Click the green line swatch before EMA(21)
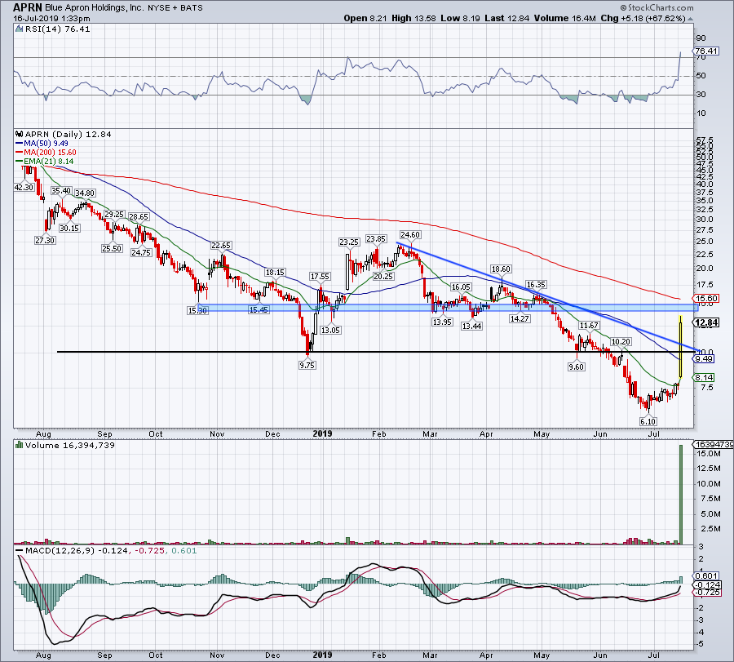Image resolution: width=734 pixels, height=662 pixels. tap(20, 161)
